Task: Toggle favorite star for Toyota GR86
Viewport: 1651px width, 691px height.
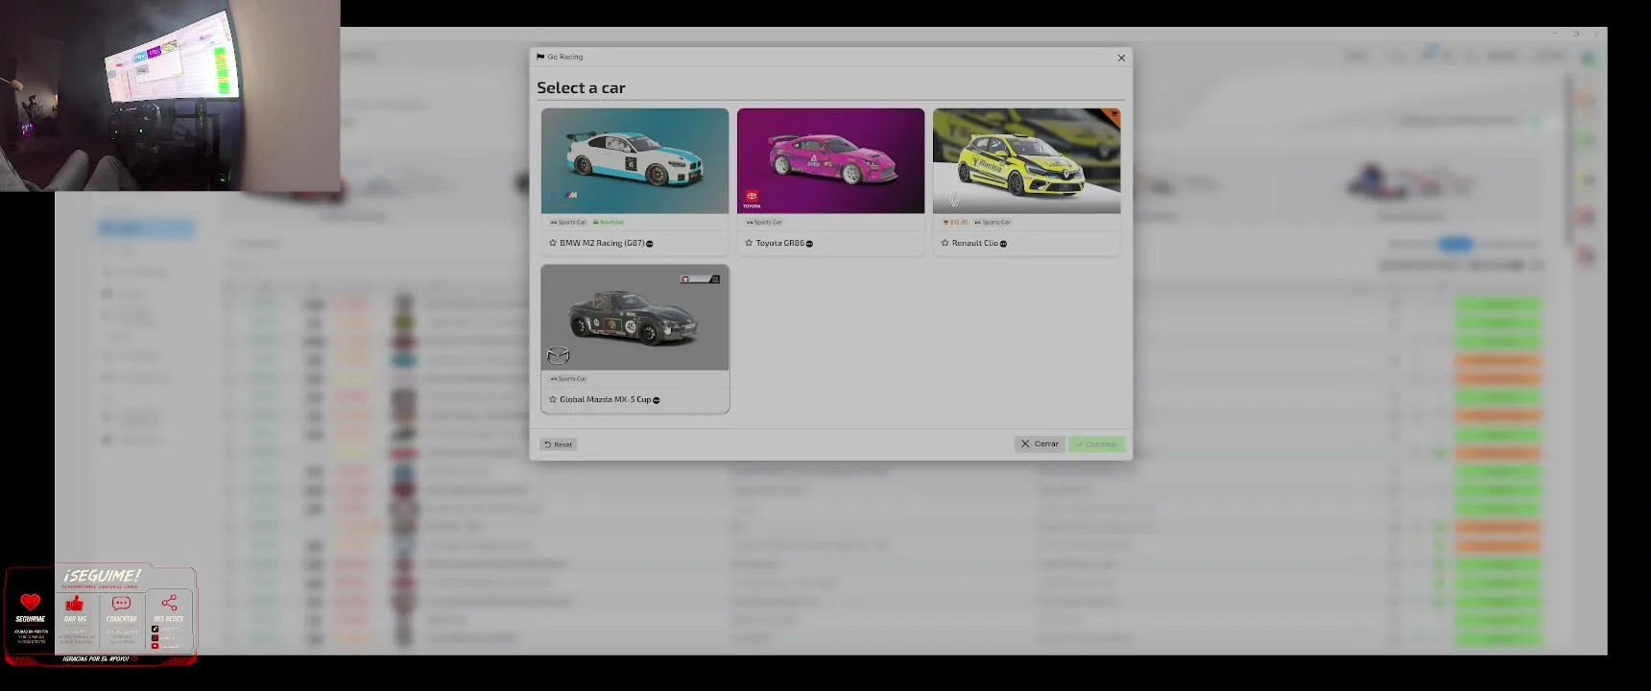Action: point(749,244)
